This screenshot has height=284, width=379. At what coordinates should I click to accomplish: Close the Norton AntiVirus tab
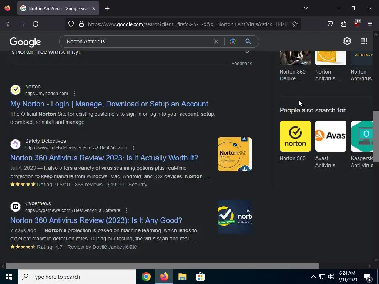click(93, 8)
